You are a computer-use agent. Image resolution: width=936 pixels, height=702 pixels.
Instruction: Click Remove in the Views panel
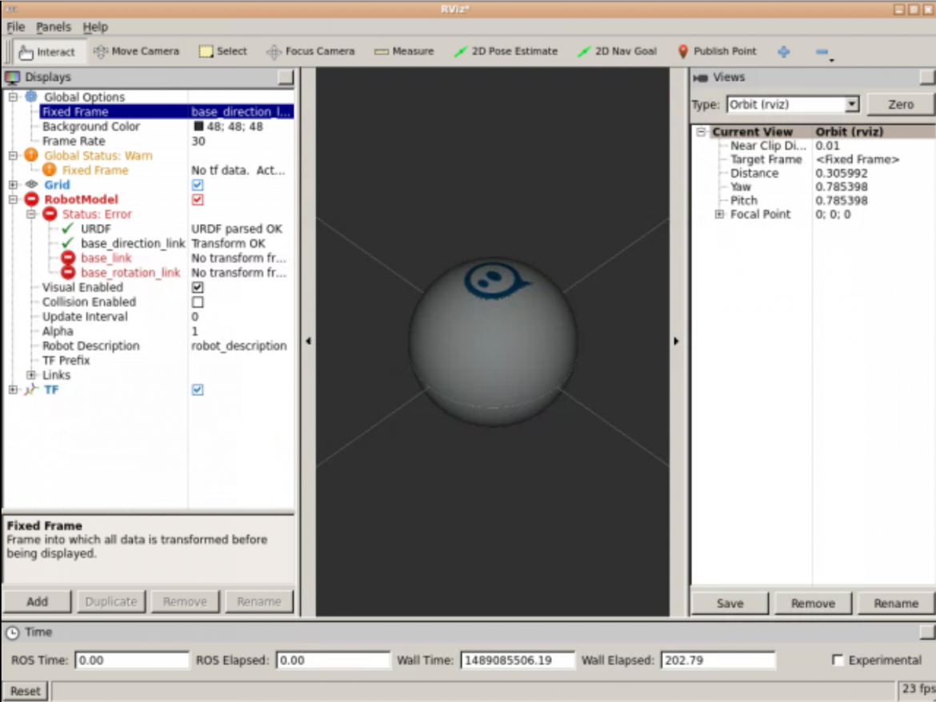pyautogui.click(x=813, y=603)
